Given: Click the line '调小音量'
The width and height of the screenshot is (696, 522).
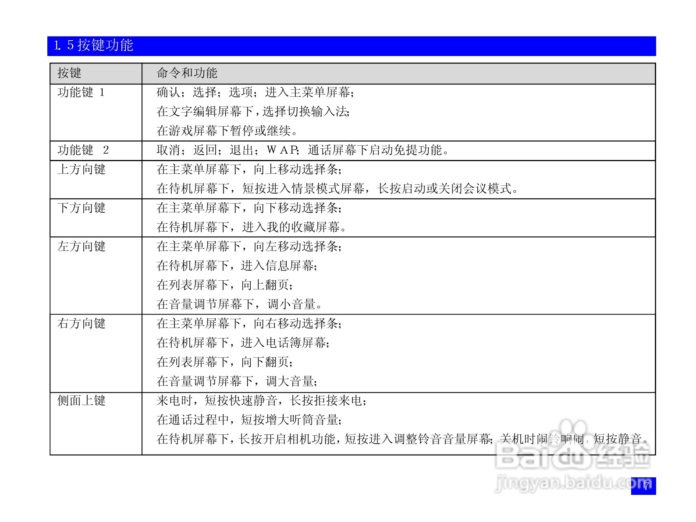Looking at the screenshot, I should tap(240, 304).
